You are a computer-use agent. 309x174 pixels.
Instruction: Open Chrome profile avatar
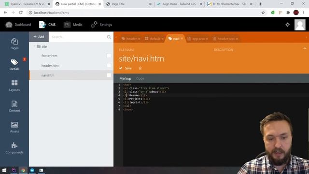296,13
